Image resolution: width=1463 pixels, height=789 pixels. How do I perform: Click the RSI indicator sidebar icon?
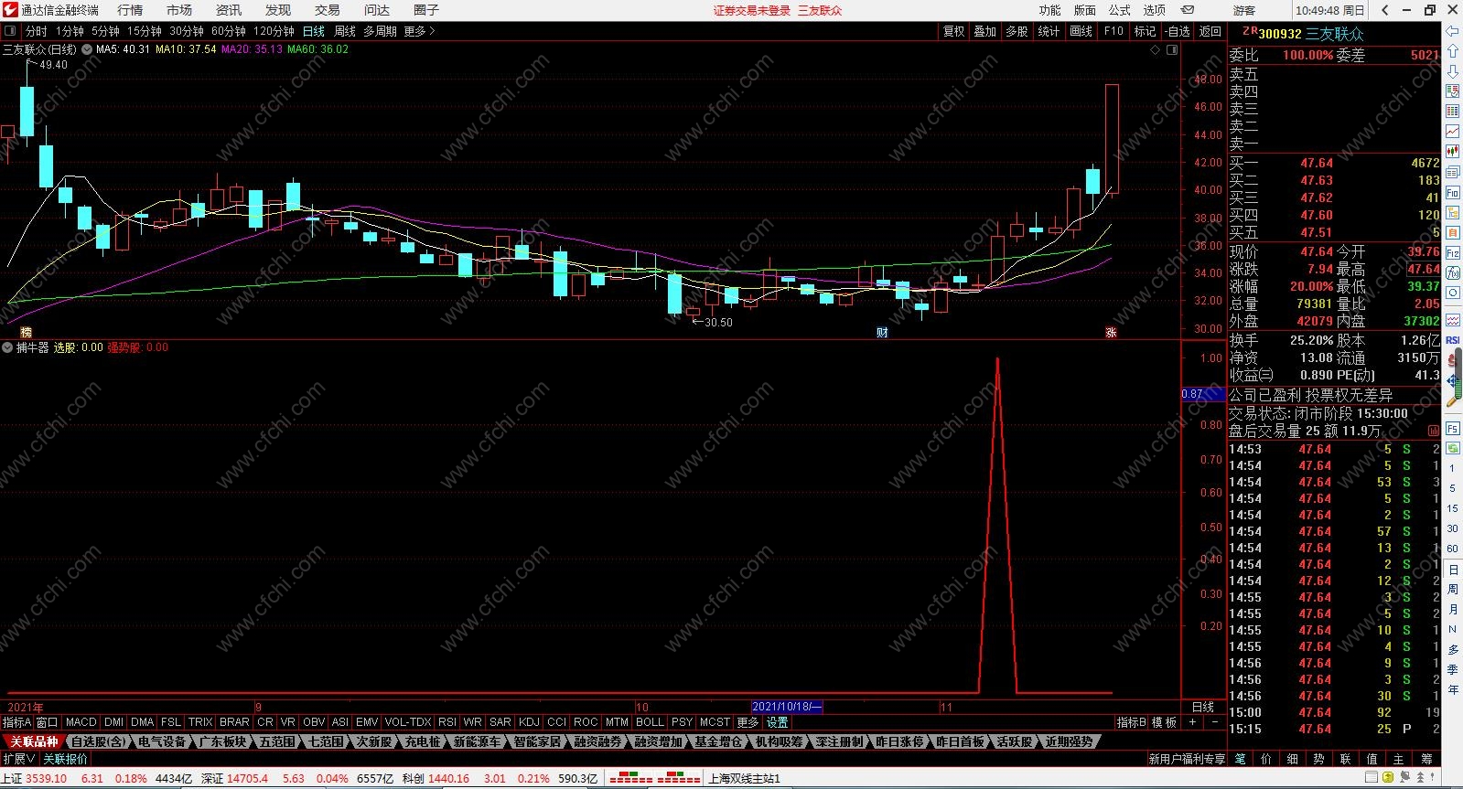(x=1452, y=340)
